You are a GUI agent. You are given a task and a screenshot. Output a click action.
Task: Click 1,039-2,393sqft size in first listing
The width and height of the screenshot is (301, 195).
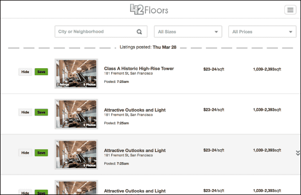click(x=267, y=69)
